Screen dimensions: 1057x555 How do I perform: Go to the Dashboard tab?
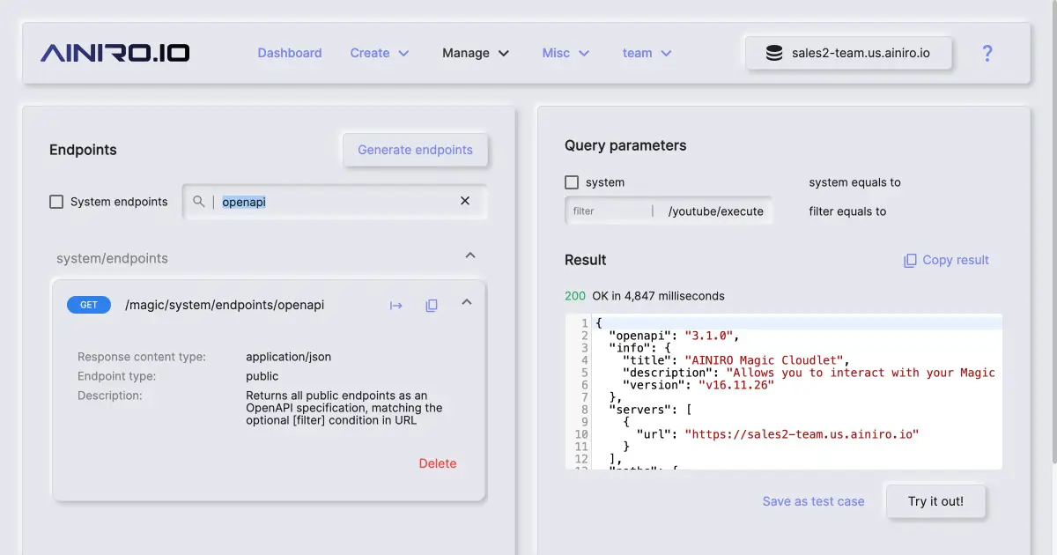pyautogui.click(x=290, y=53)
